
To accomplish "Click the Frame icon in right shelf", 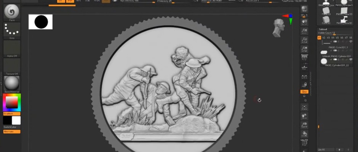I will pyautogui.click(x=304, y=108).
